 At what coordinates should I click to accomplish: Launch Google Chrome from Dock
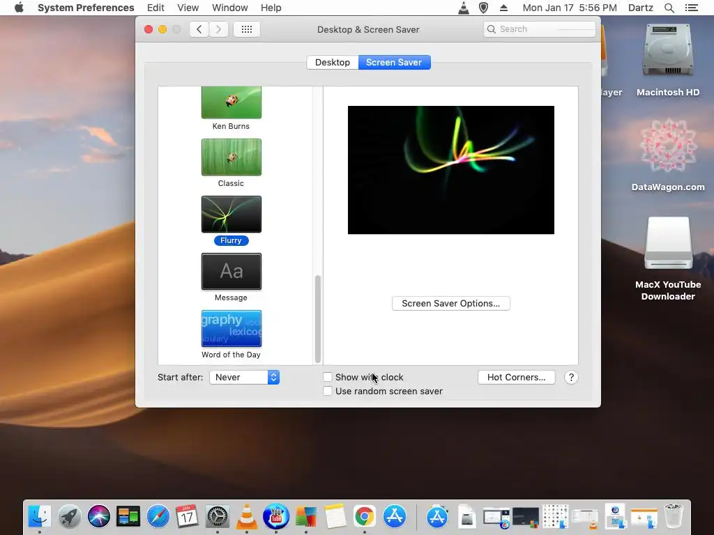click(364, 516)
